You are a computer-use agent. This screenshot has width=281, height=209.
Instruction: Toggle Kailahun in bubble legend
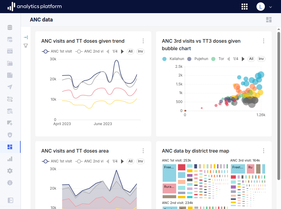point(173,59)
